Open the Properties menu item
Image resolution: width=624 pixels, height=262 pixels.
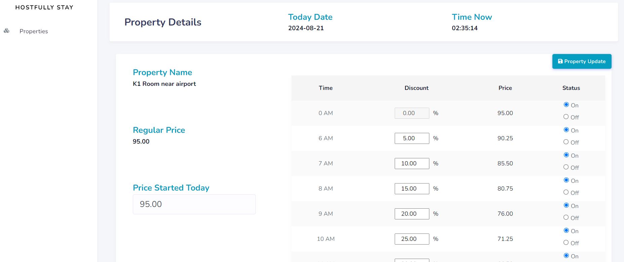[x=34, y=31]
